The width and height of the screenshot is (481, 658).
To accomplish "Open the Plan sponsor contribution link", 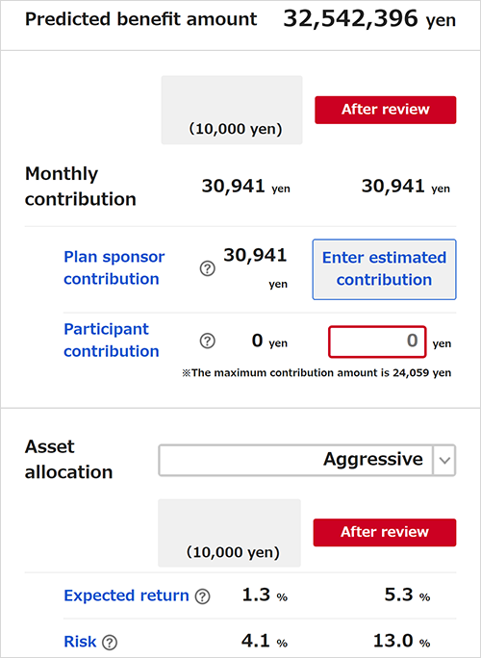I will coord(114,267).
